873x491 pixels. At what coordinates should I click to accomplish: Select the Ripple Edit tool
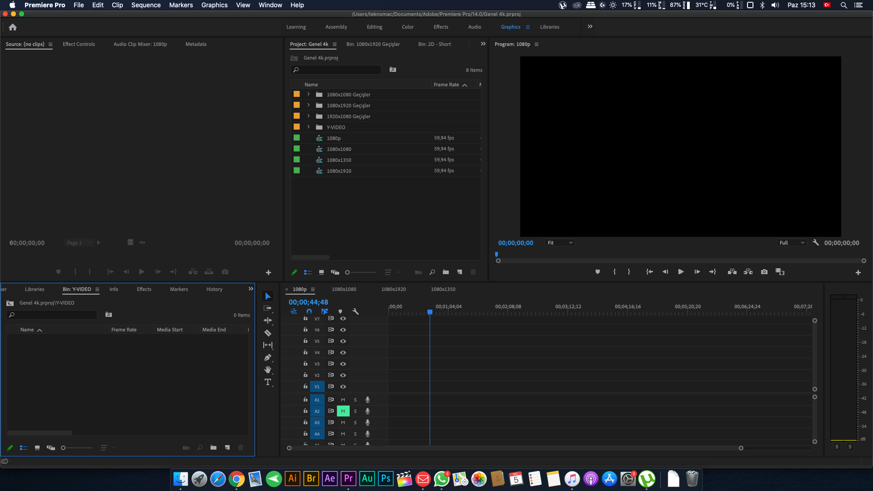[268, 321]
